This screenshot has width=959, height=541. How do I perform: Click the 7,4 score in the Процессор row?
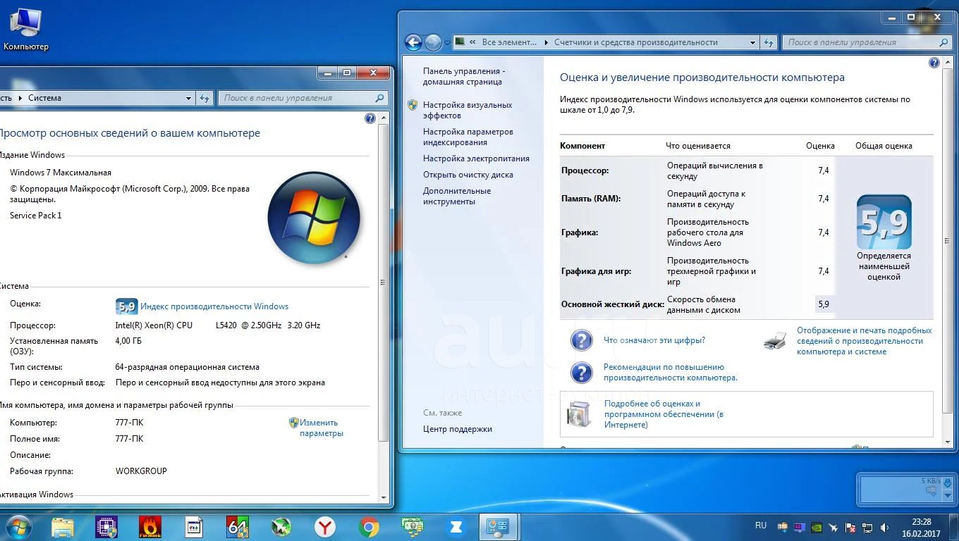pyautogui.click(x=824, y=170)
